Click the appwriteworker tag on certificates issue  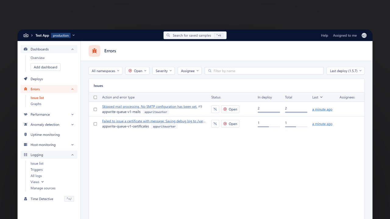pyautogui.click(x=164, y=127)
